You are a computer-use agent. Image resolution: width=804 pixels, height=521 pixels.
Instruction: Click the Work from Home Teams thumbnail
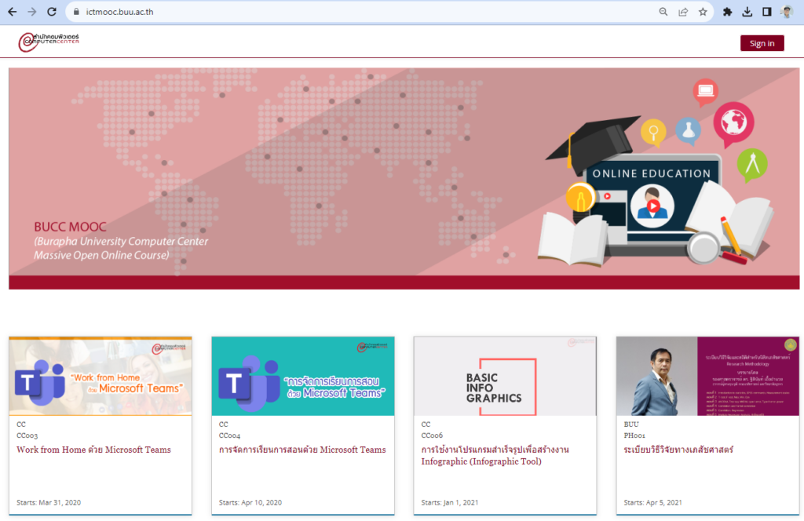click(100, 376)
